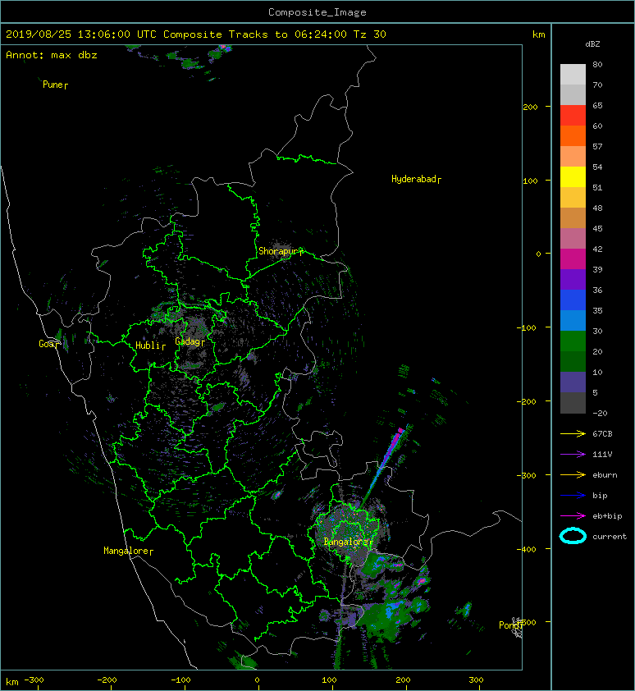Click the 'bip' legend label
The image size is (635, 691).
click(x=601, y=496)
